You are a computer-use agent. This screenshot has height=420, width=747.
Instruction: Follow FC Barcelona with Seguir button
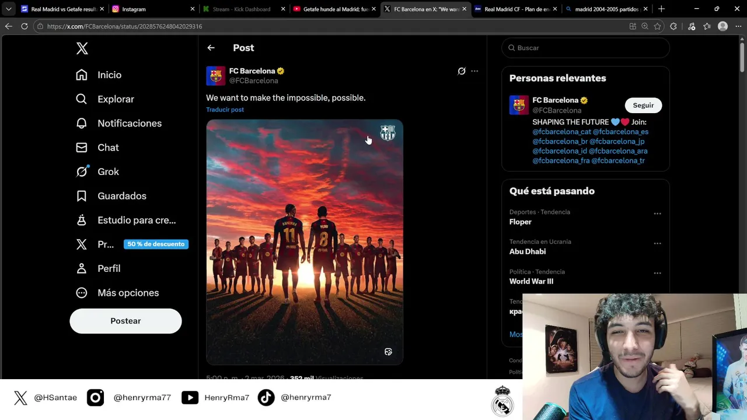[643, 105]
